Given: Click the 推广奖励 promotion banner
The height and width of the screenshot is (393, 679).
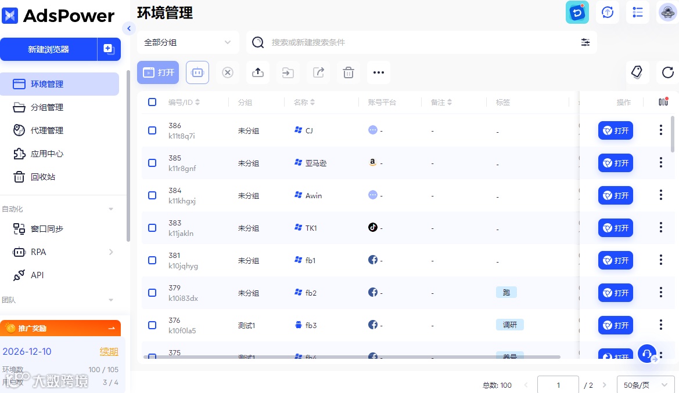Looking at the screenshot, I should pyautogui.click(x=60, y=328).
